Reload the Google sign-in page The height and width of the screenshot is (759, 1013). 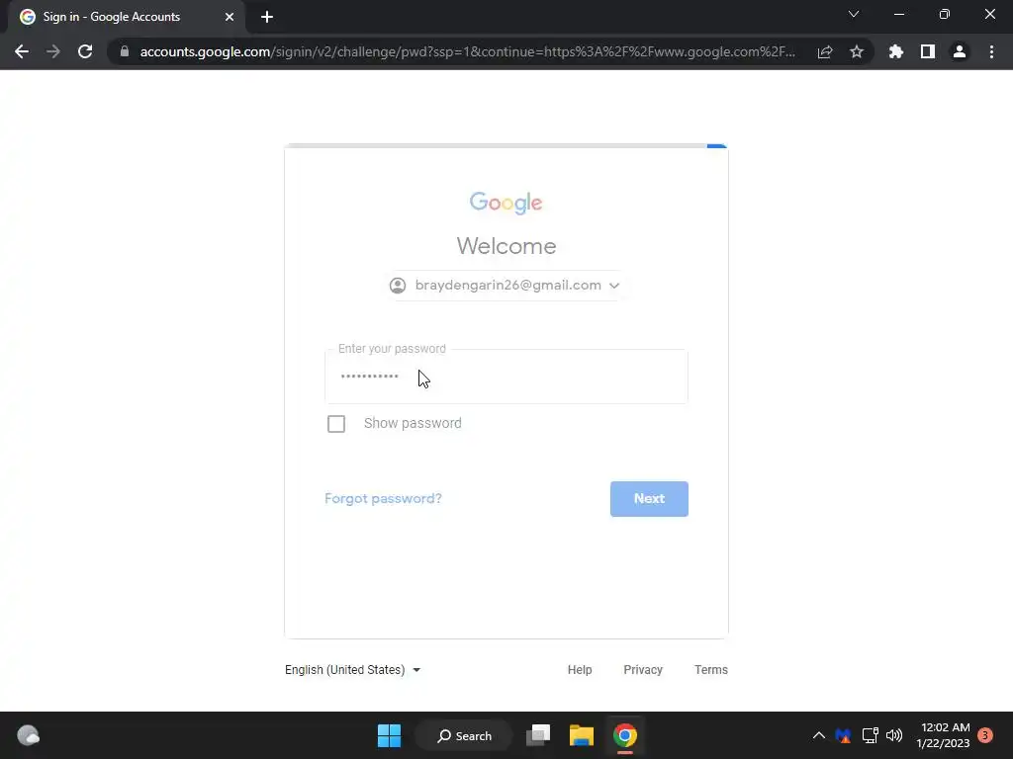coord(85,51)
